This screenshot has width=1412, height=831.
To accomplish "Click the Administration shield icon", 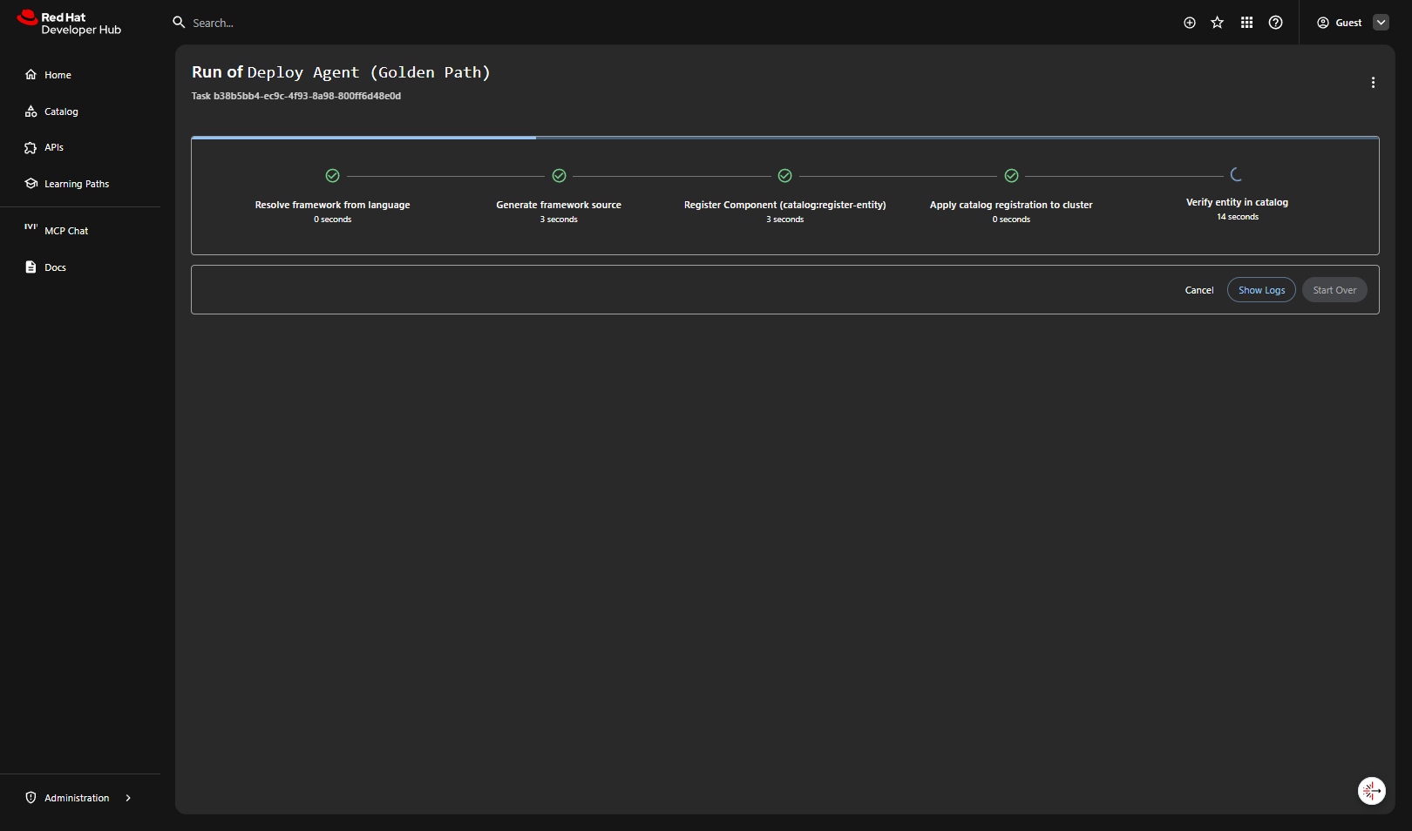I will click(x=31, y=798).
